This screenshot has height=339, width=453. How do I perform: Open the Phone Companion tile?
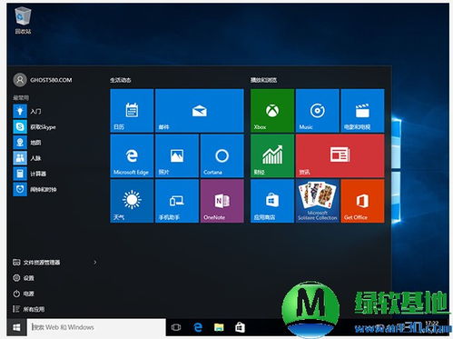pos(177,201)
